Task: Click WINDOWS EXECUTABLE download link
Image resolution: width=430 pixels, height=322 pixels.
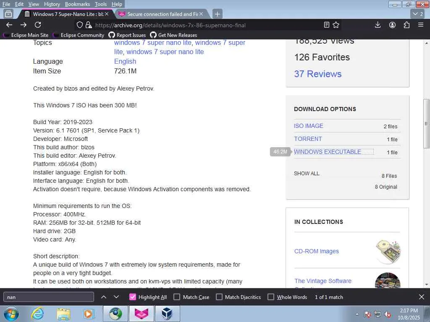Action: [328, 152]
